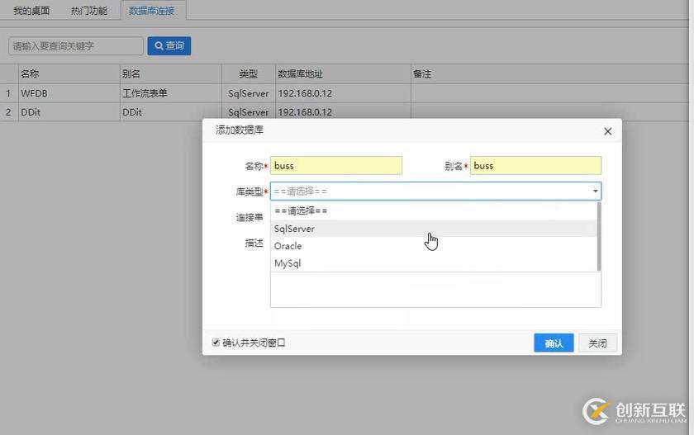Click the keyword search input box

click(76, 46)
